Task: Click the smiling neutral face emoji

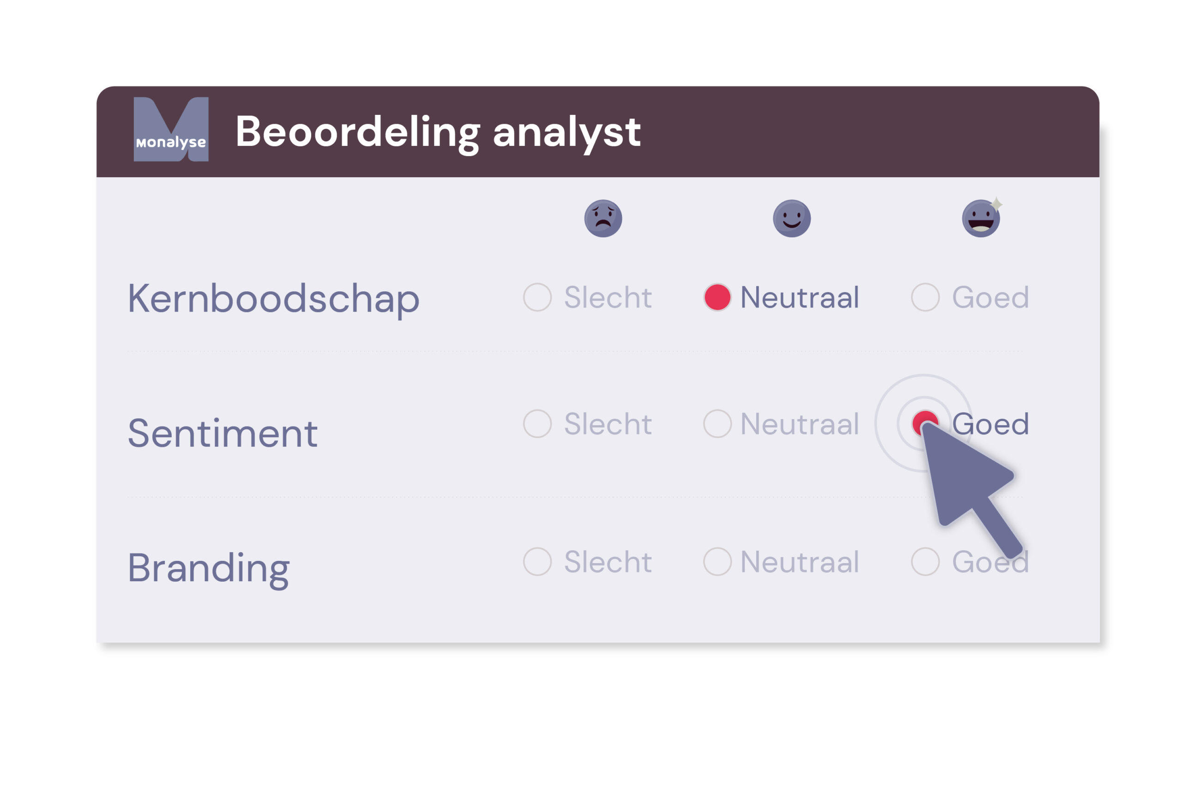Action: (791, 219)
